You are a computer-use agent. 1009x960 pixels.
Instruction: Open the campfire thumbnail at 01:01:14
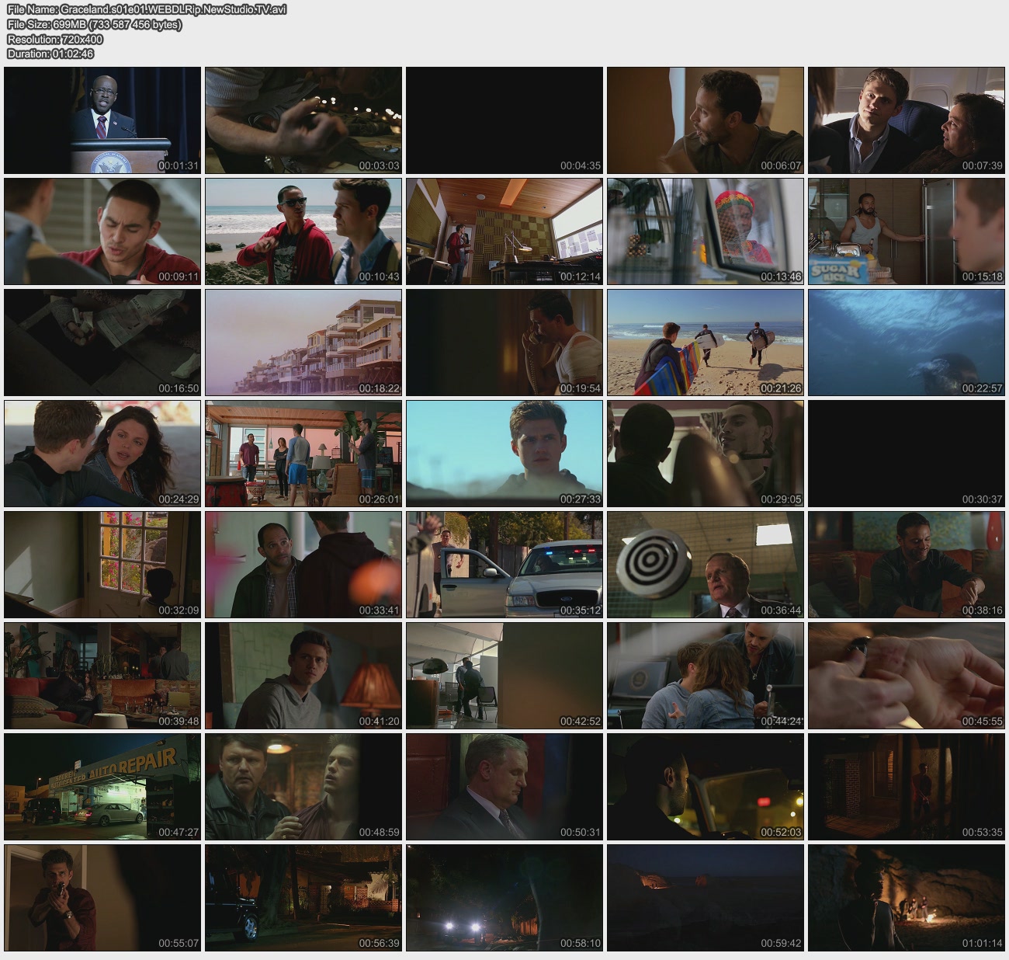pos(906,897)
